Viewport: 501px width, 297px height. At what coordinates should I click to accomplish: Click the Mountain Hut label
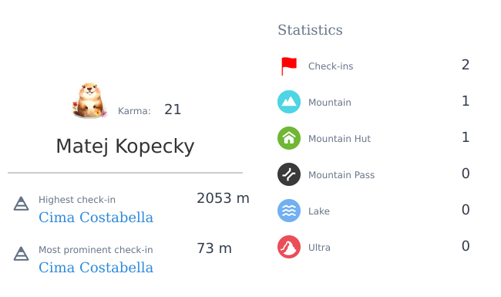339,139
